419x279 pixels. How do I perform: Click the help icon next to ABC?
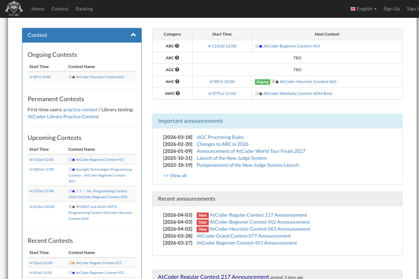177,46
